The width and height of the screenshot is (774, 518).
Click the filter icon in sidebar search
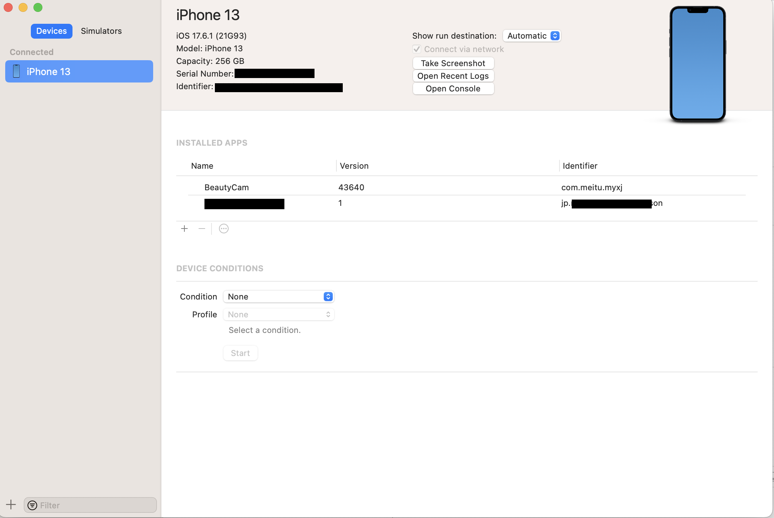pyautogui.click(x=32, y=505)
